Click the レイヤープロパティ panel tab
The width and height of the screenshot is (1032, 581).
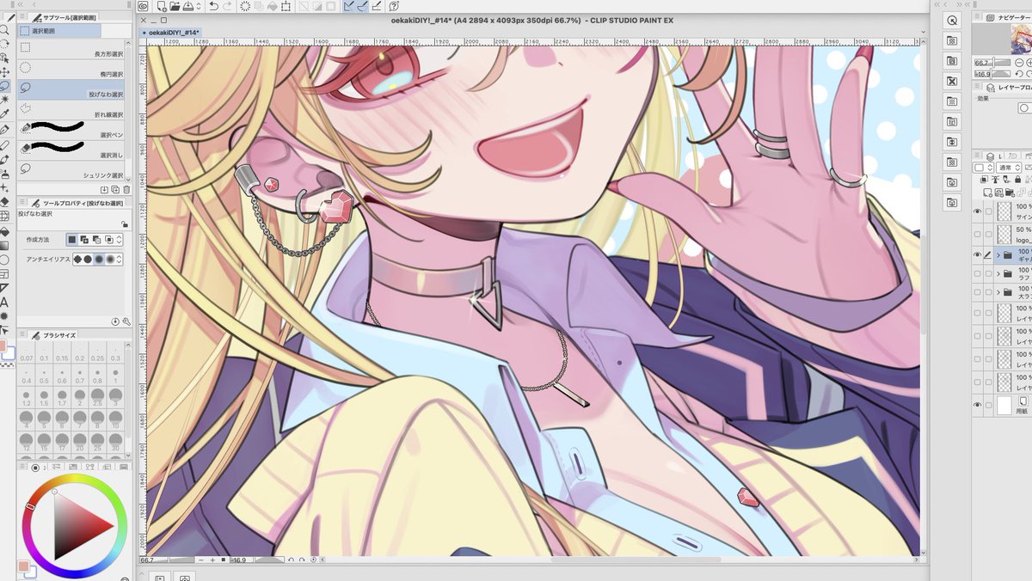(x=1008, y=88)
